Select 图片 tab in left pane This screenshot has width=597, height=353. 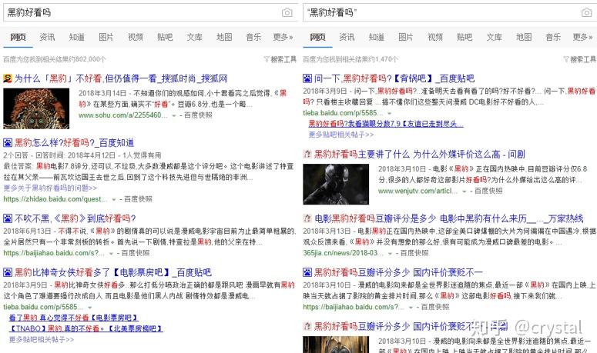pos(106,37)
